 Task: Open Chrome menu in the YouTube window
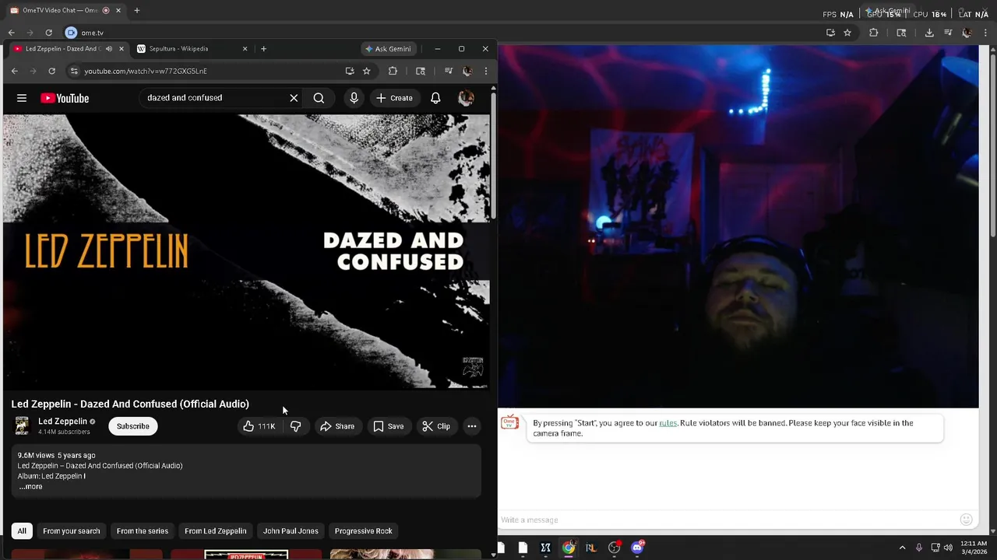pos(486,71)
